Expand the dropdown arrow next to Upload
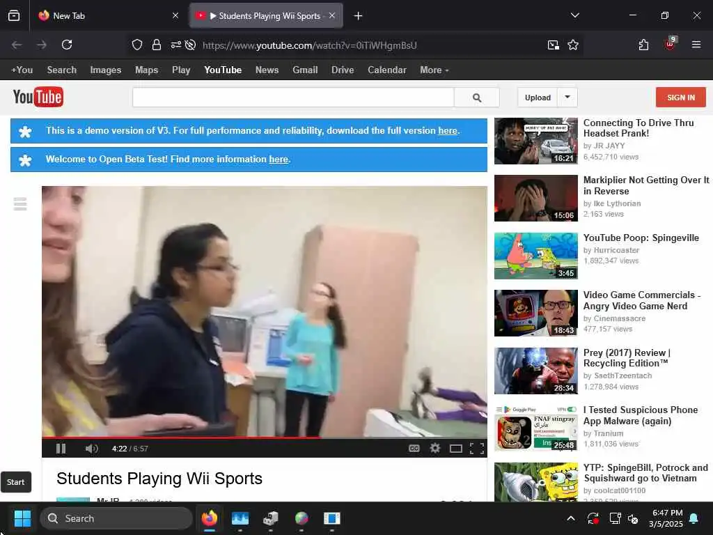713x535 pixels. pos(567,97)
